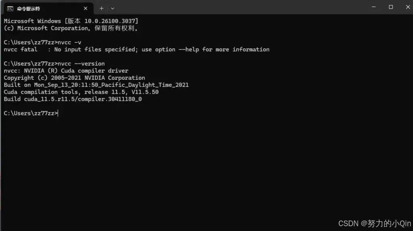Viewport: 413px width, 231px height.
Task: Click the 'Built on Mon_Sep_13' timestamp line
Action: pos(96,85)
